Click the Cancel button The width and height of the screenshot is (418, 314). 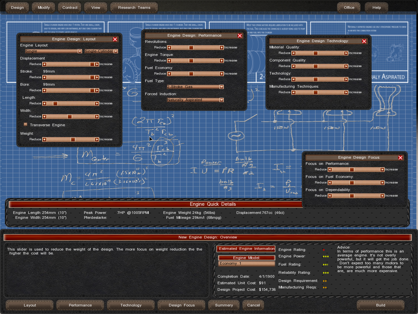pyautogui.click(x=253, y=305)
